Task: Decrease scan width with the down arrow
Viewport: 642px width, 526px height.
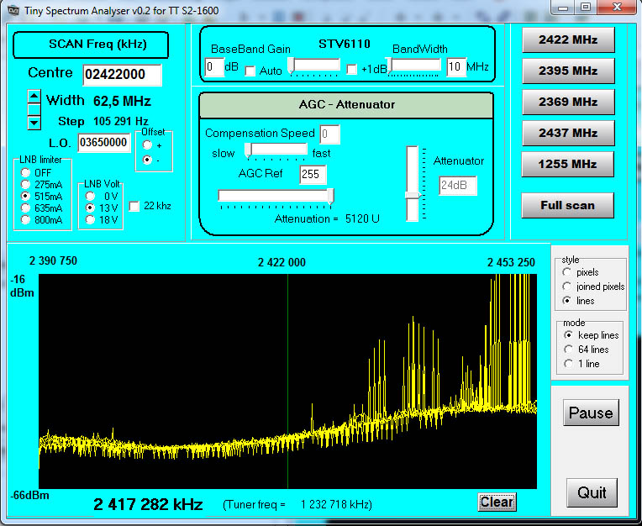Action: point(34,123)
